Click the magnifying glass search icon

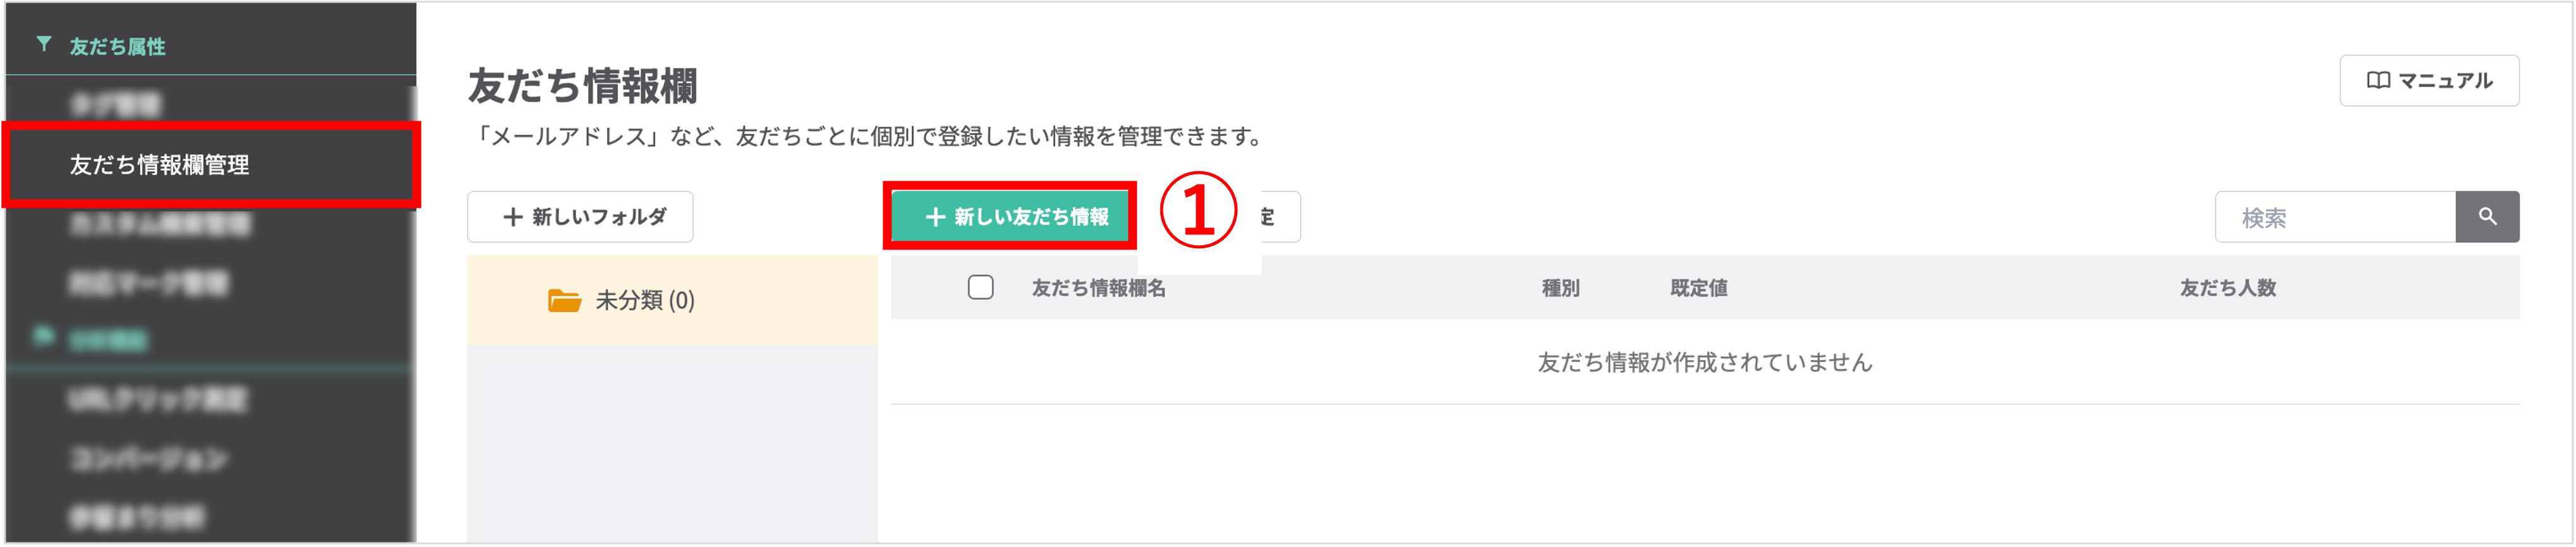click(2487, 217)
